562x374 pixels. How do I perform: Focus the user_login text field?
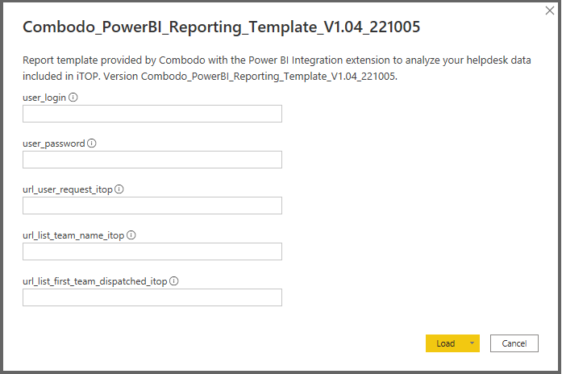click(x=152, y=114)
